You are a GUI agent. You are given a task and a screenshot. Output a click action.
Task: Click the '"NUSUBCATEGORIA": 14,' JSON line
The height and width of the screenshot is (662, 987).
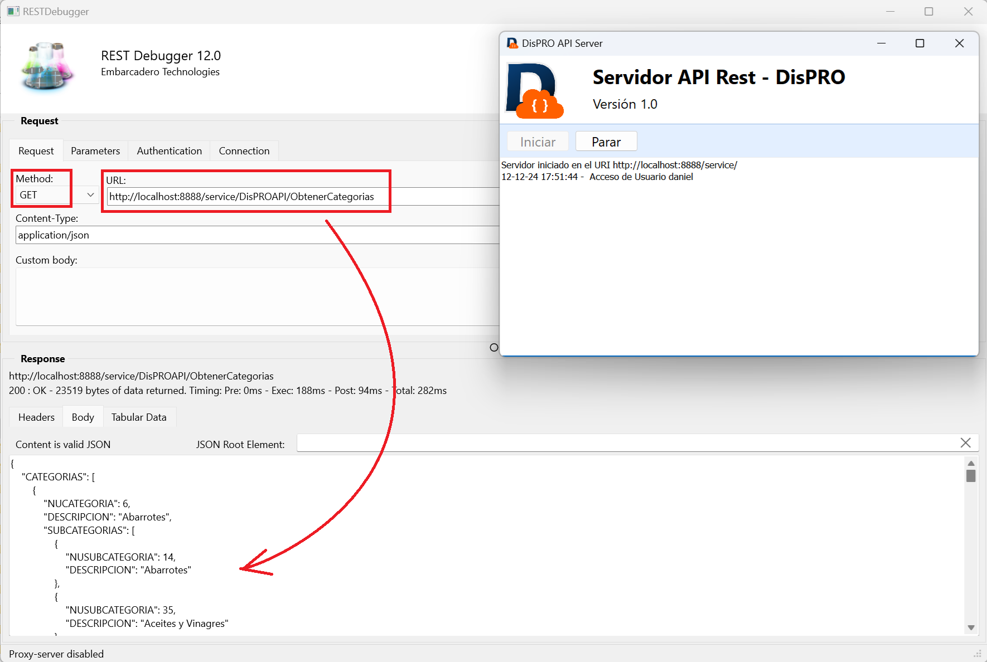pyautogui.click(x=120, y=557)
